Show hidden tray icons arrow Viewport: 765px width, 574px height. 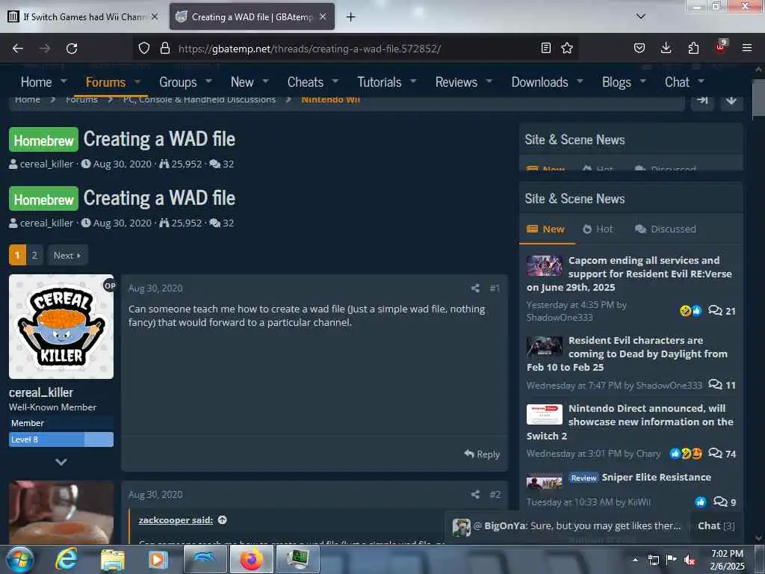(635, 560)
